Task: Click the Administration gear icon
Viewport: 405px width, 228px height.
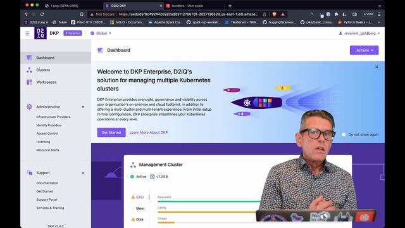Action: (x=29, y=107)
